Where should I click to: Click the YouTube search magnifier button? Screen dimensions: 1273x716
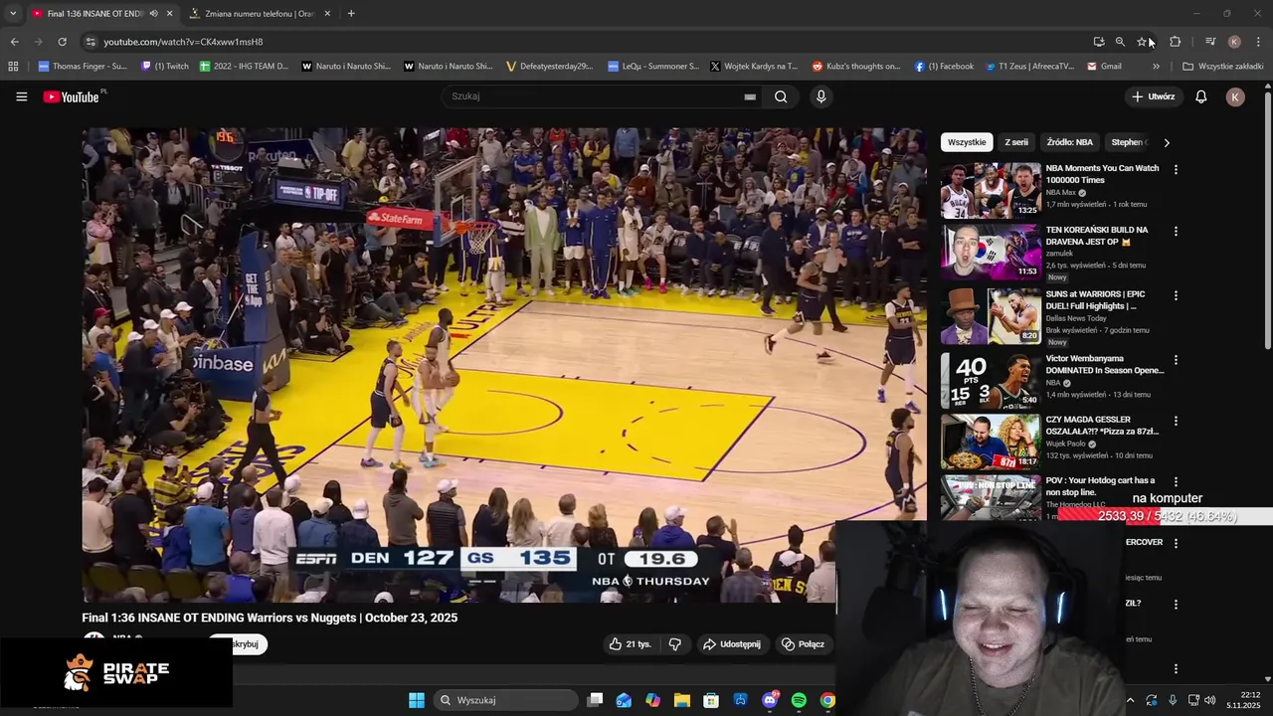click(781, 96)
